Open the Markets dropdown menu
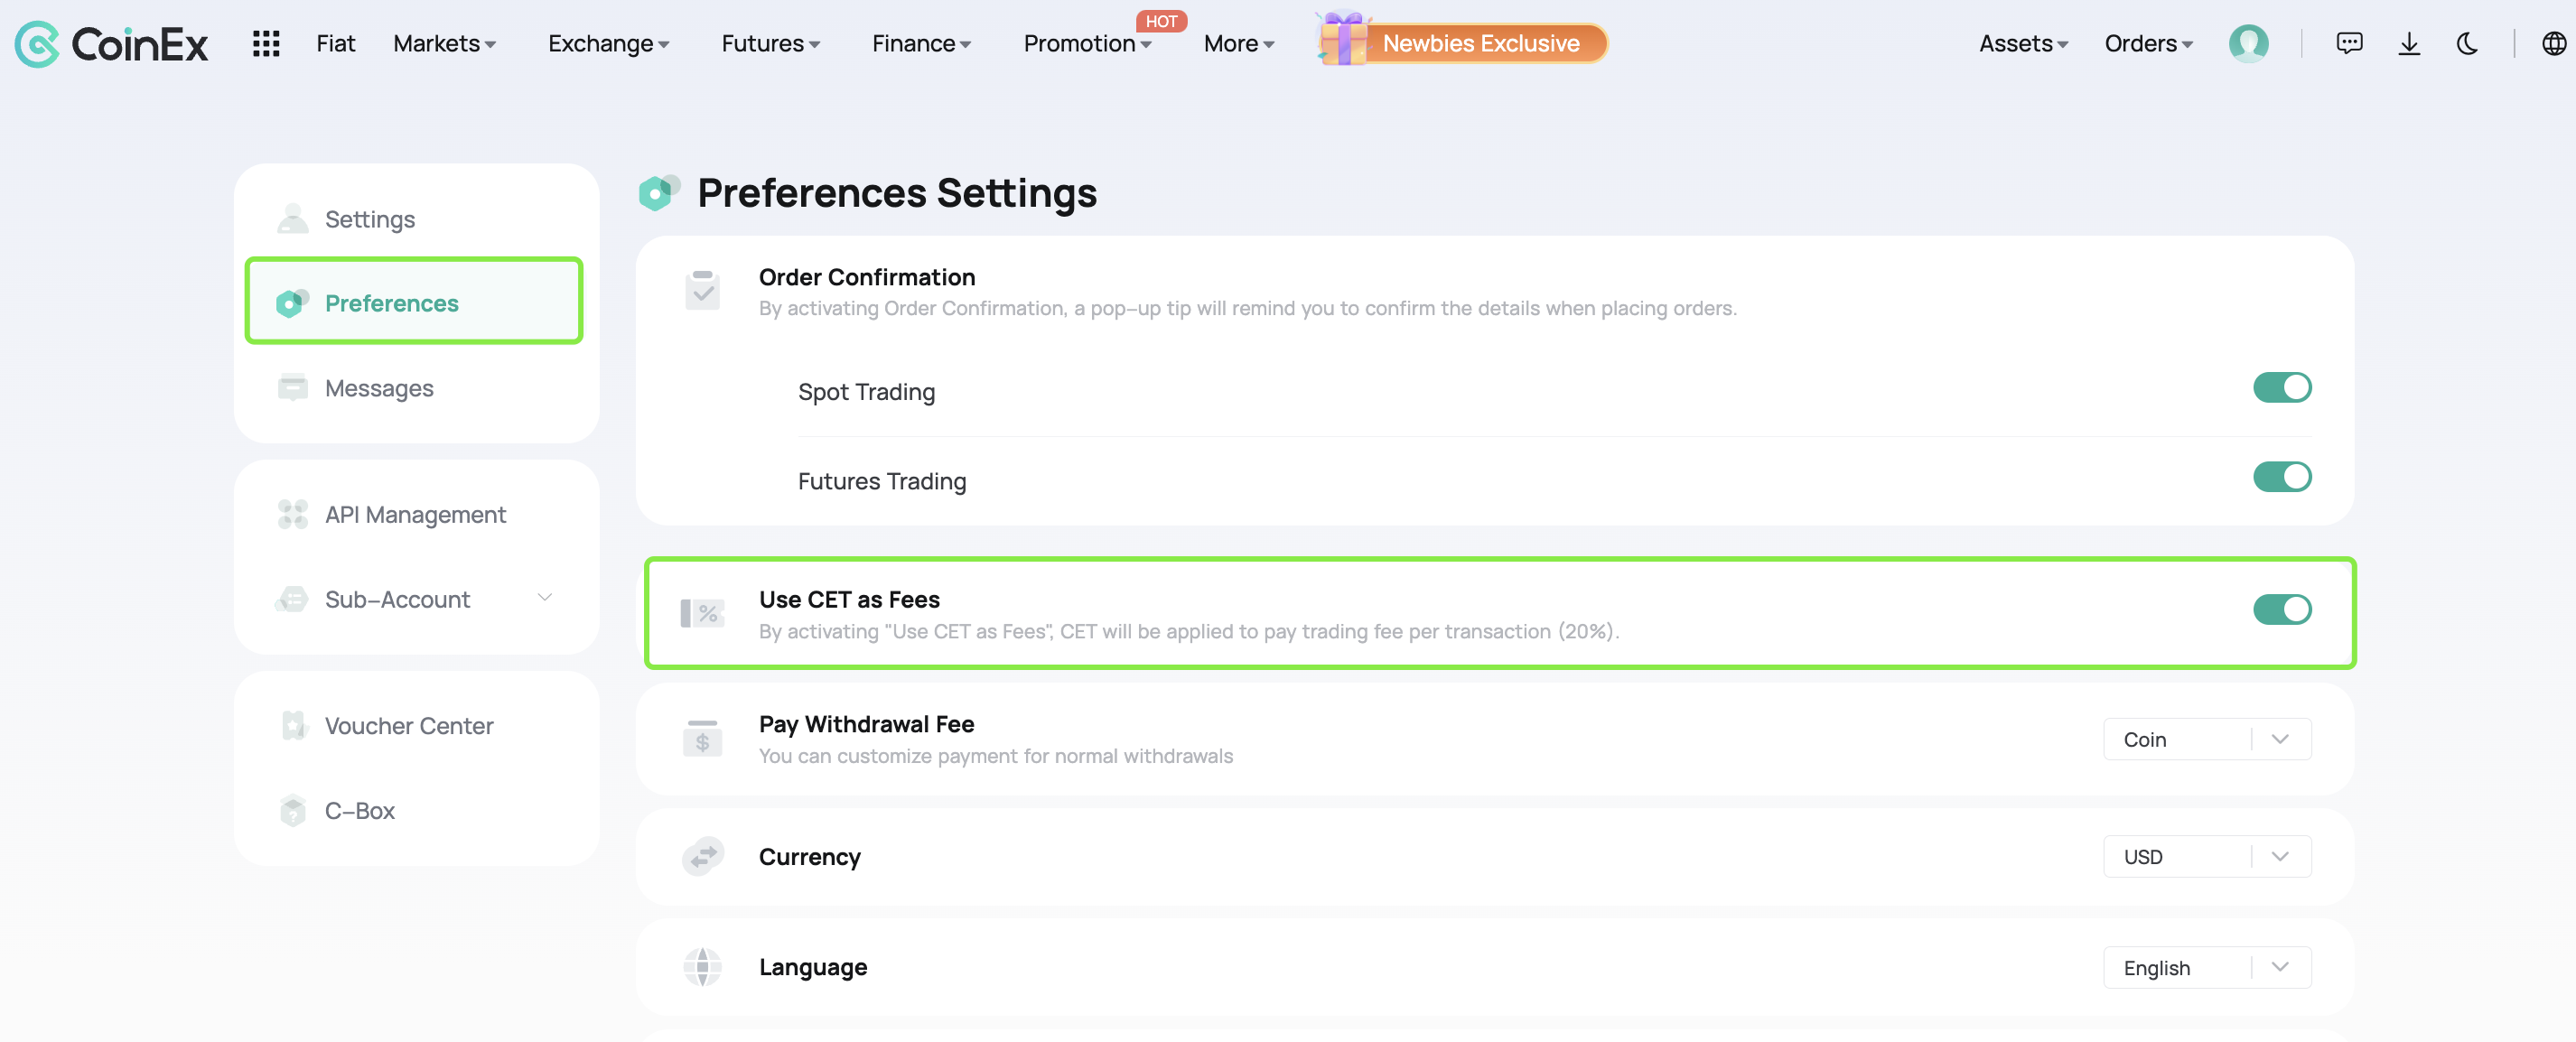The width and height of the screenshot is (2576, 1042). (x=444, y=44)
